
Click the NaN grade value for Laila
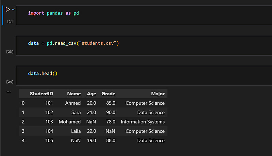tap(110, 131)
